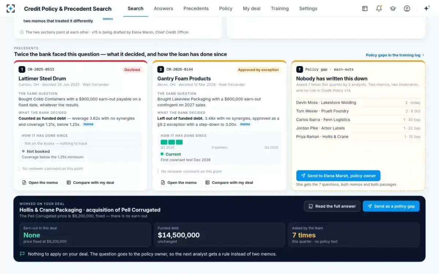Open the memo chip in Lattimer decision text
439x274 pixels.
click(89, 124)
